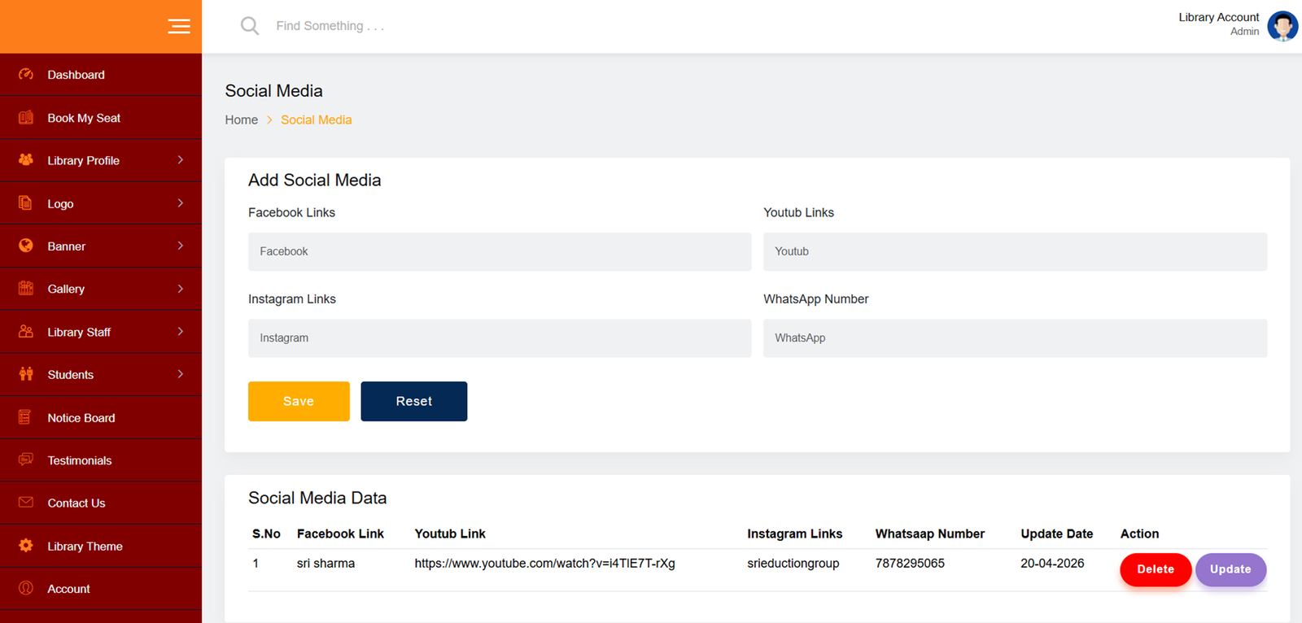Click the 20-04-2026 update date cell
The image size is (1302, 623).
[1052, 563]
